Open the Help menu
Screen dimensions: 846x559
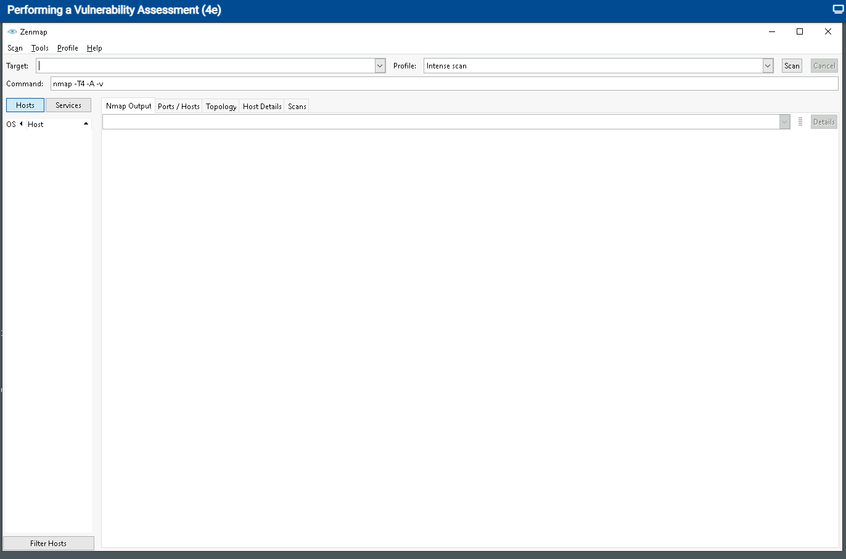coord(94,48)
